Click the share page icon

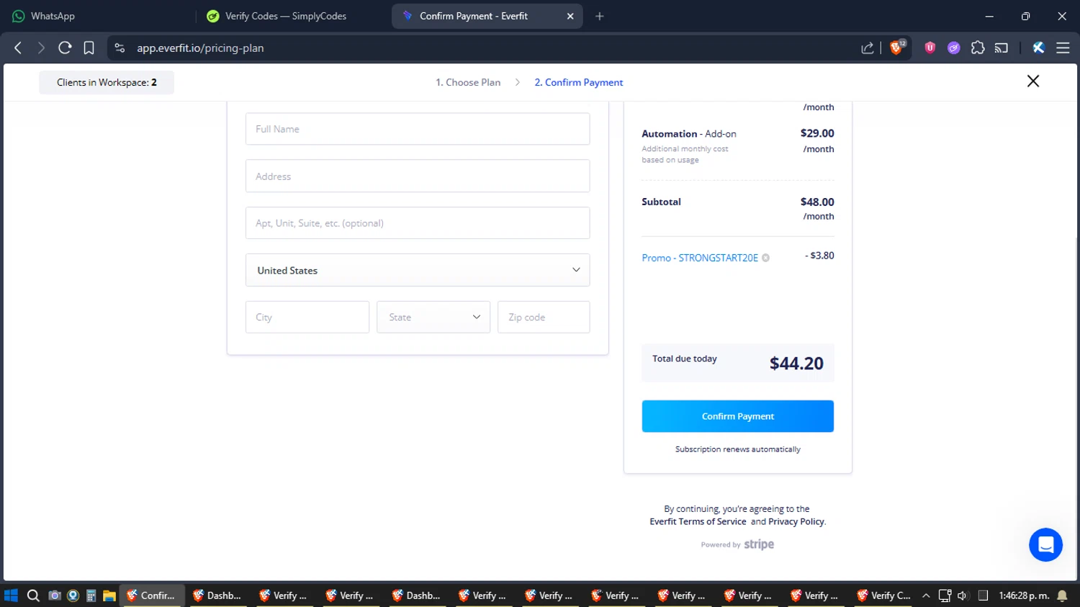tap(868, 48)
